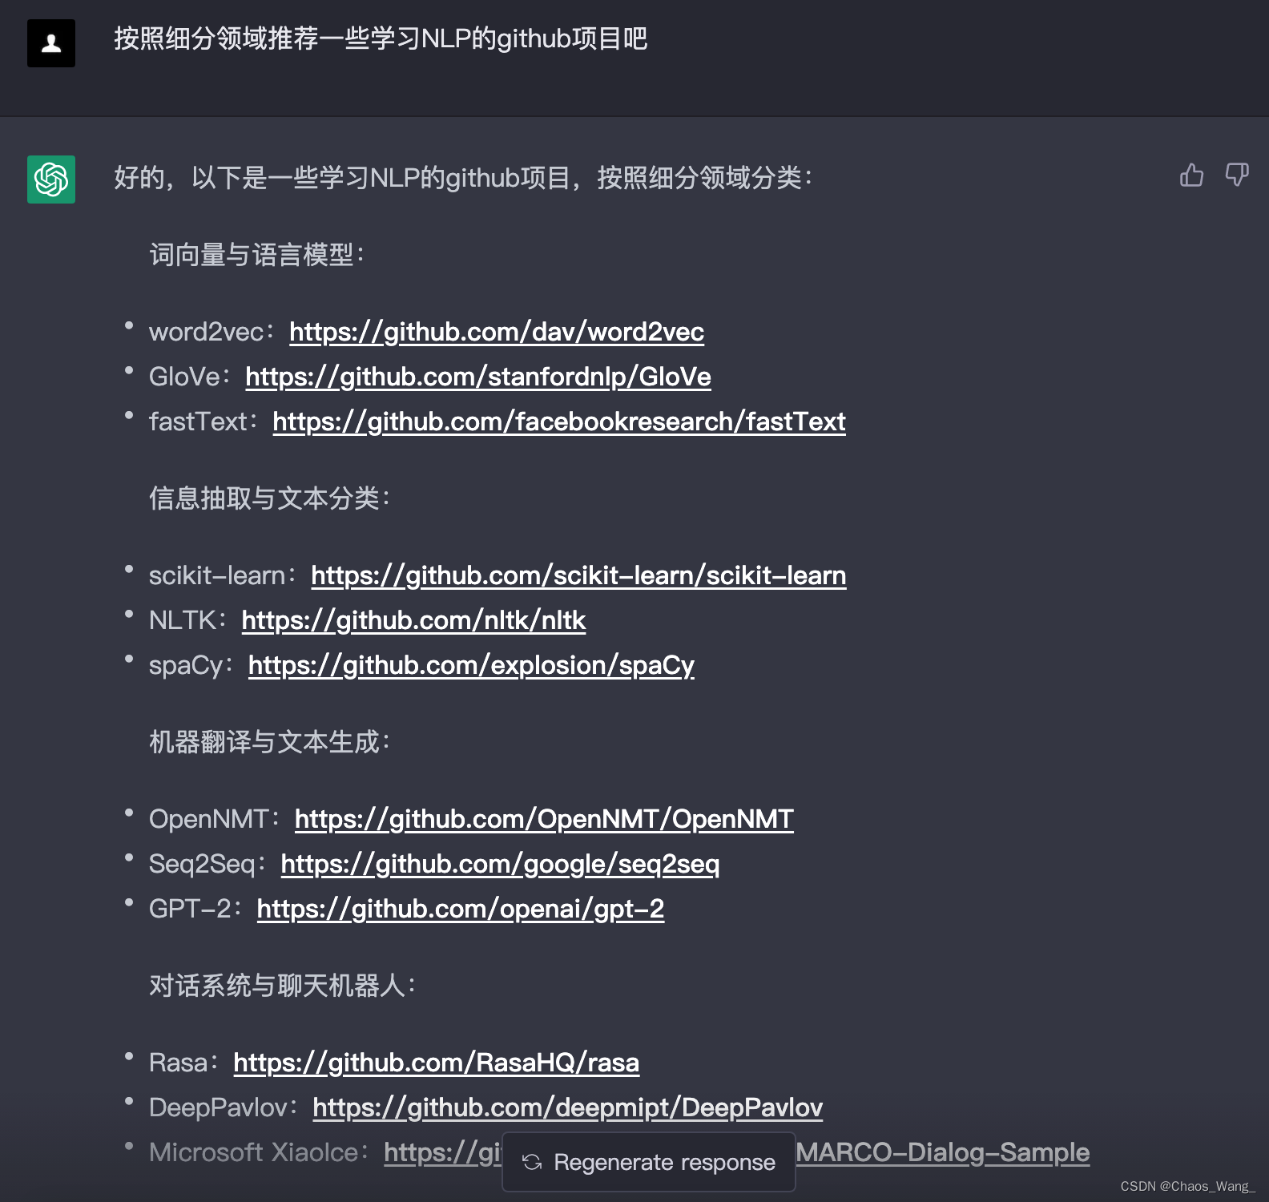Open the RasaHQ rasa link

click(437, 1063)
